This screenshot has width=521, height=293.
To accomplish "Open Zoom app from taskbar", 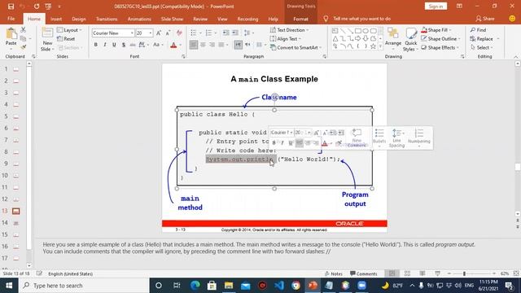I will [x=361, y=286].
